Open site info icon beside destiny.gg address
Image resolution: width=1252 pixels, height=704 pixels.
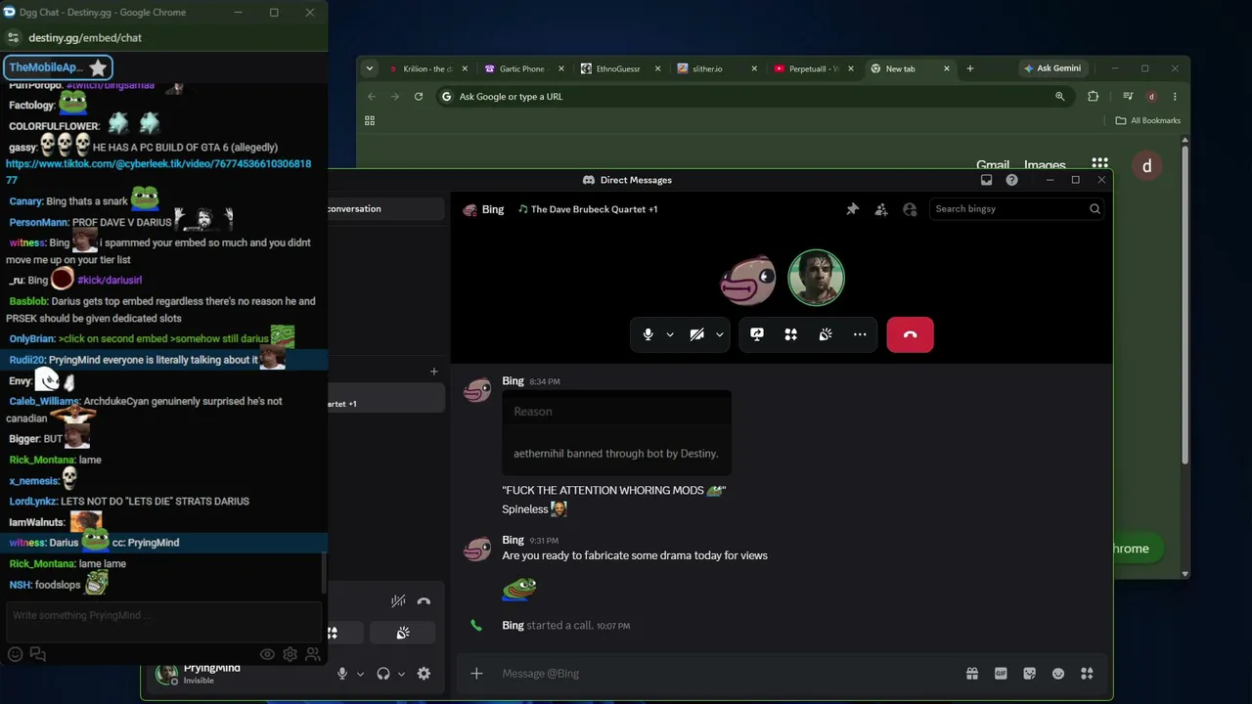click(13, 37)
